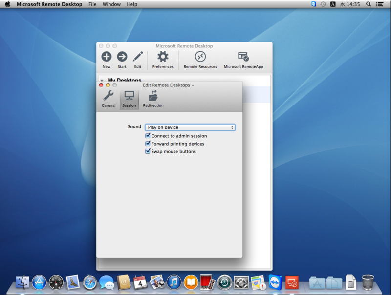Uncheck Swap mouse buttons
This screenshot has width=391, height=295.
click(x=148, y=151)
